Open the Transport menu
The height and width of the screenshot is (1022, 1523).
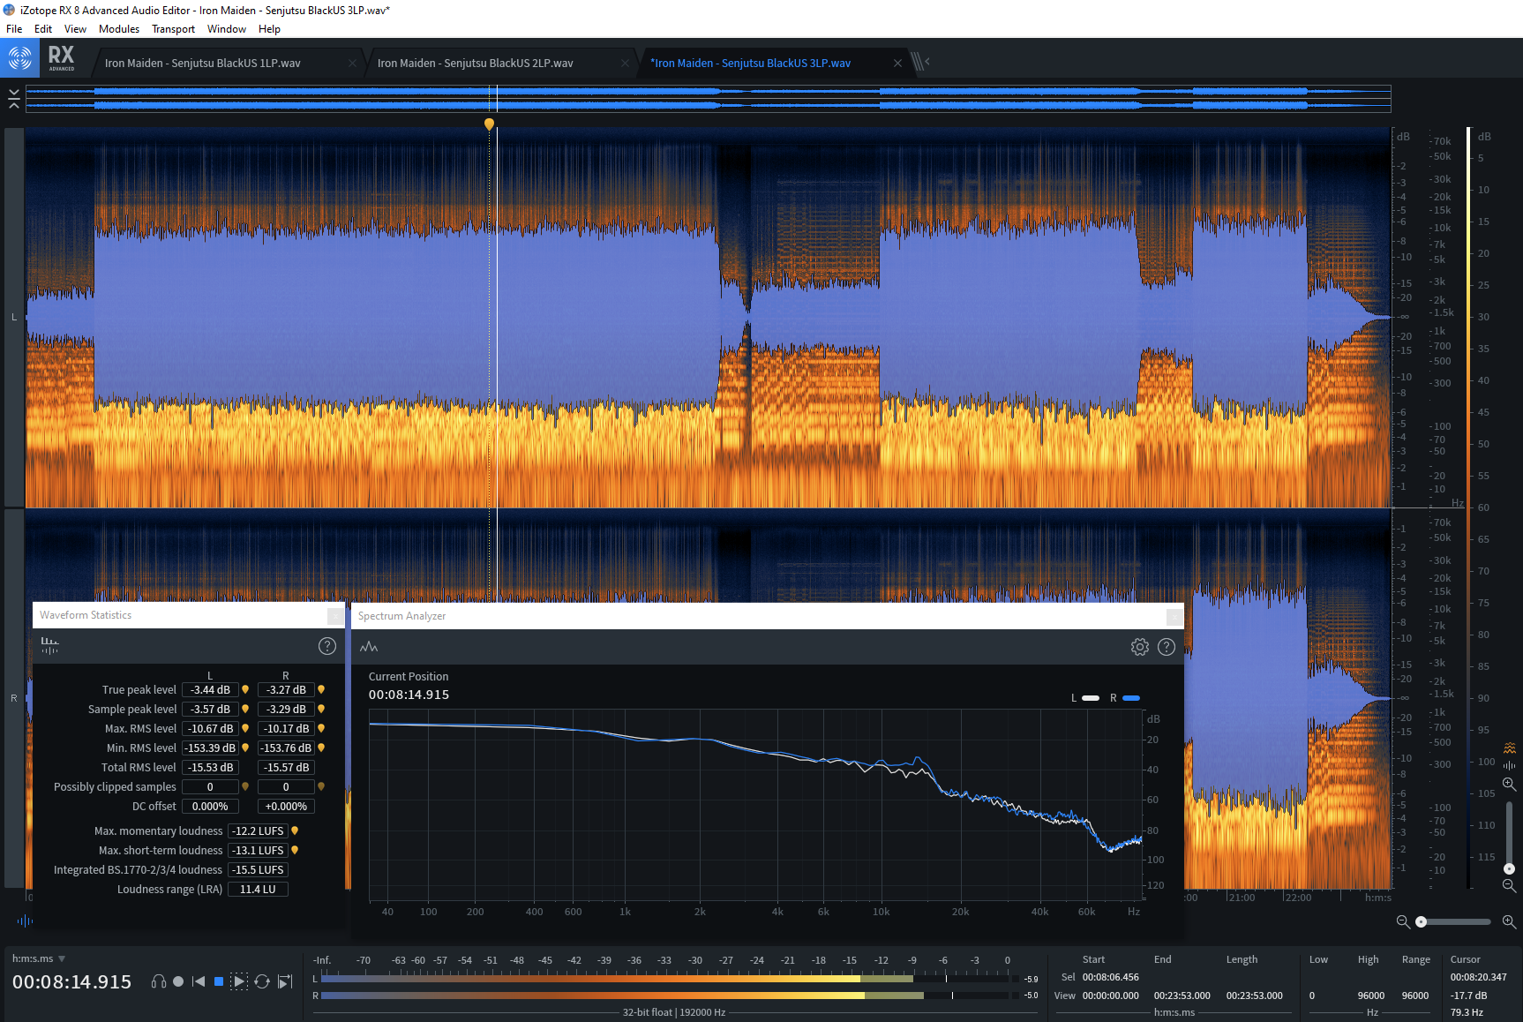click(x=173, y=28)
